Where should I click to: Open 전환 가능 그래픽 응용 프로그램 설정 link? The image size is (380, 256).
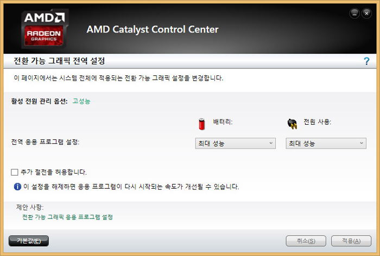pyautogui.click(x=67, y=217)
